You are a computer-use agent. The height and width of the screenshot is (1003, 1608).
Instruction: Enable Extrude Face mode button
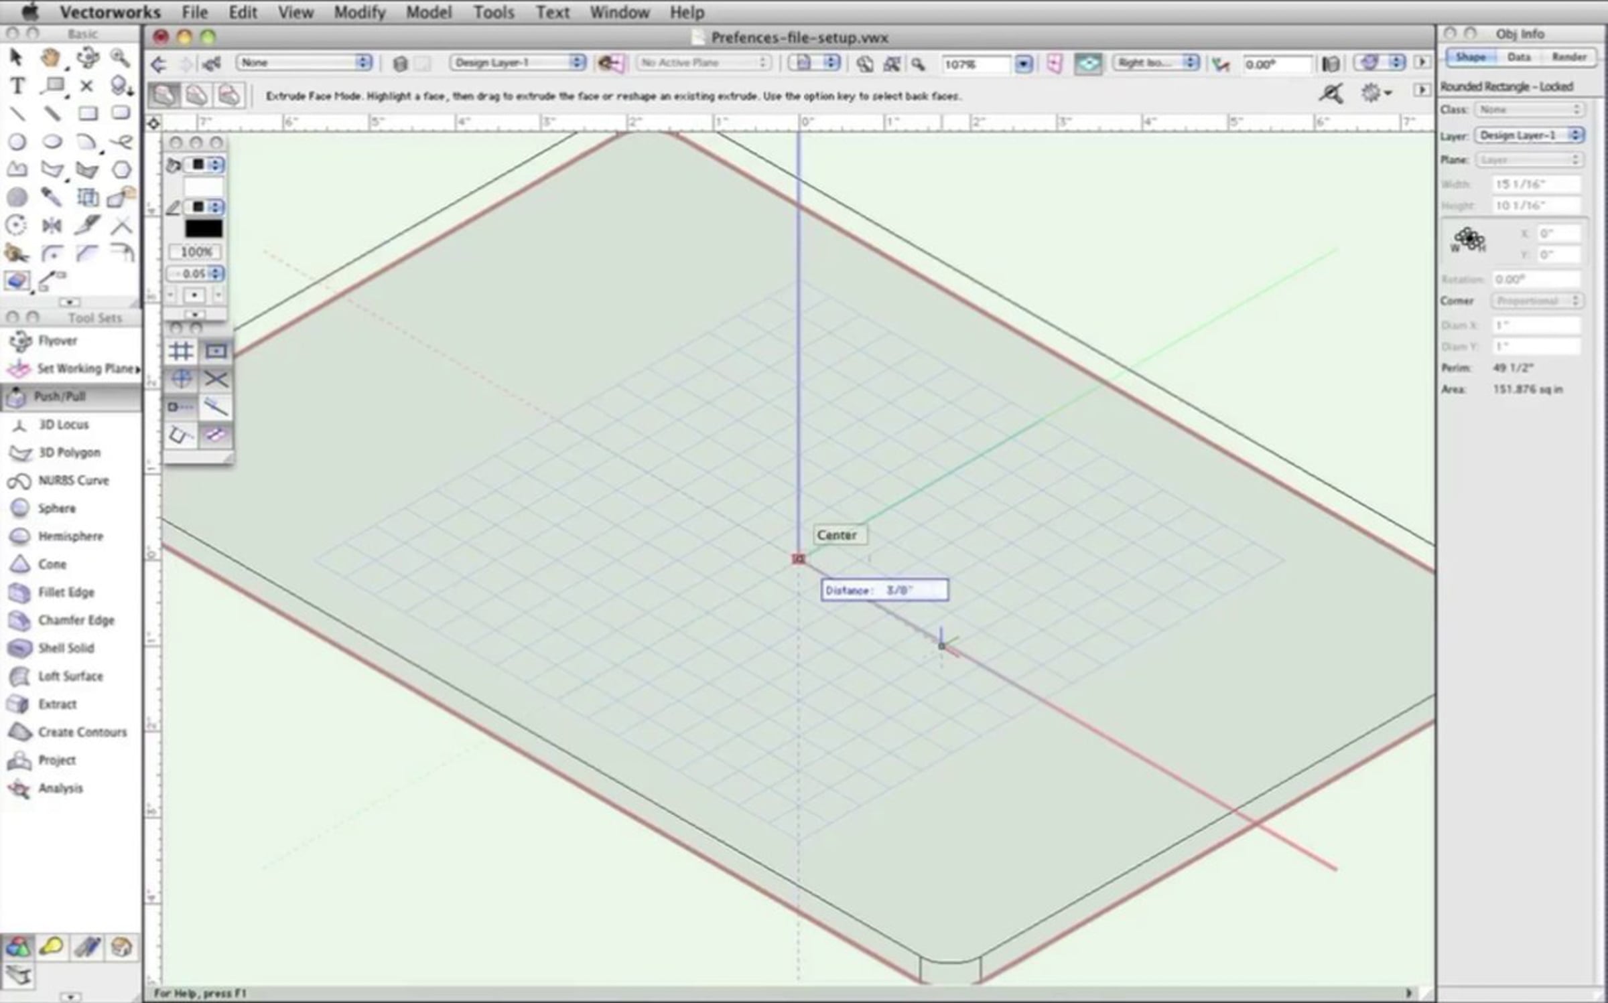point(164,96)
